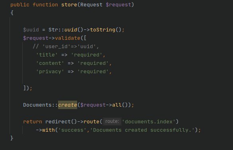Click the '$uuid' variable assignment
This screenshot has height=150, width=233.
31,30
